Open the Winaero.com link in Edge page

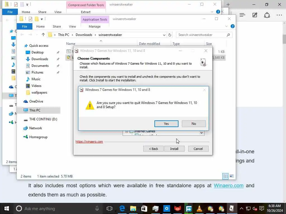[228, 186]
